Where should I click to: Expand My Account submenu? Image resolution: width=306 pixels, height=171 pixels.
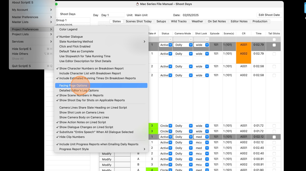point(32,10)
